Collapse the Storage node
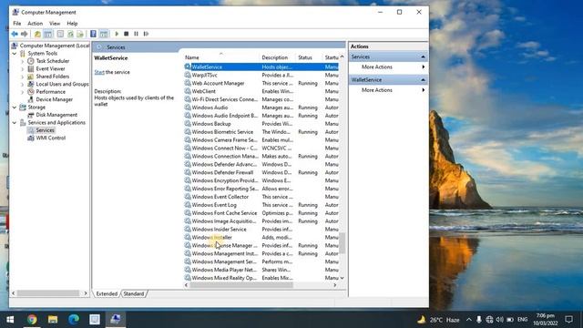 pos(15,108)
